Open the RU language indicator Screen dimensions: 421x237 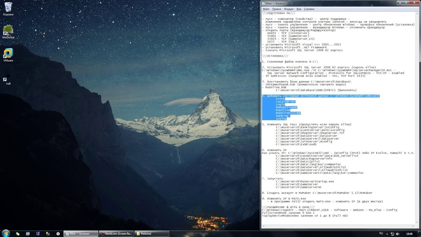point(381,233)
